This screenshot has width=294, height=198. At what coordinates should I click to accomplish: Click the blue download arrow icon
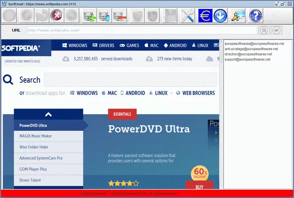pyautogui.click(x=220, y=16)
